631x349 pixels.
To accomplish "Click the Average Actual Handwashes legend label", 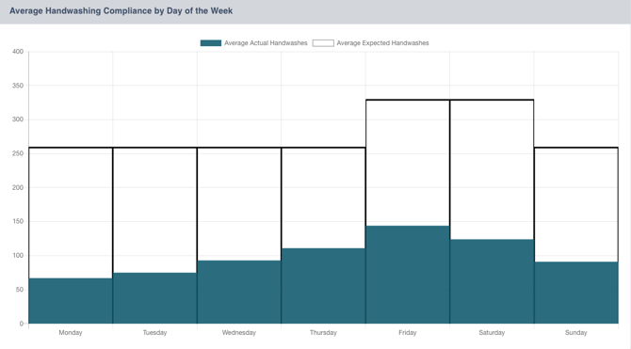I will pyautogui.click(x=266, y=43).
